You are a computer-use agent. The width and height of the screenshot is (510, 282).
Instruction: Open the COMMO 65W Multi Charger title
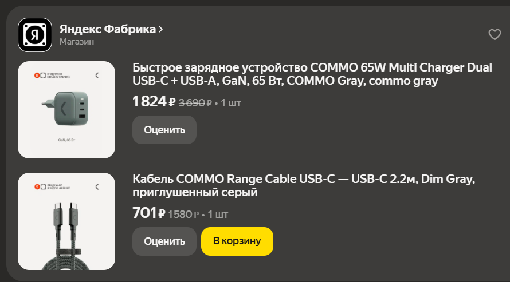pyautogui.click(x=312, y=74)
